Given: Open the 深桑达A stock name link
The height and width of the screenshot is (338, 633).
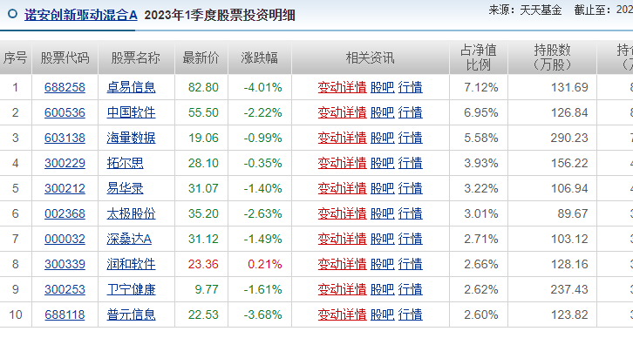Looking at the screenshot, I should [129, 239].
